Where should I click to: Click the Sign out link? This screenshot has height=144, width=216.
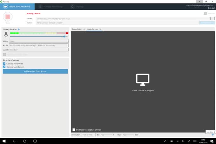(x=211, y=8)
